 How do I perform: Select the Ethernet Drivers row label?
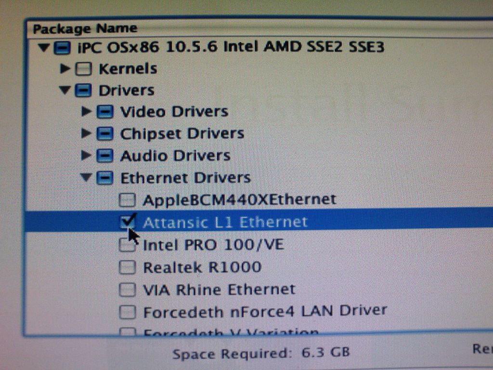click(x=185, y=178)
